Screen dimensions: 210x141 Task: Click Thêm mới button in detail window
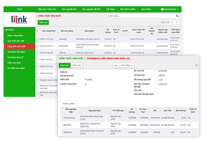[x=77, y=65]
